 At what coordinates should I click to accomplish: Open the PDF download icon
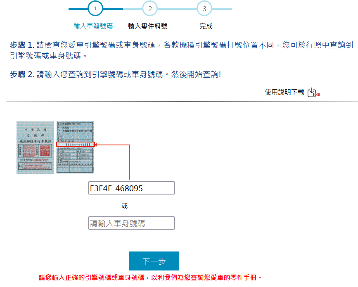(314, 92)
